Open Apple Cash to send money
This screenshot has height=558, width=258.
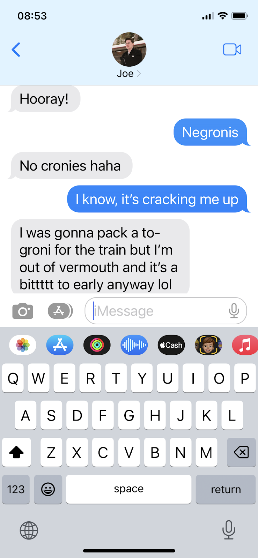pyautogui.click(x=171, y=345)
